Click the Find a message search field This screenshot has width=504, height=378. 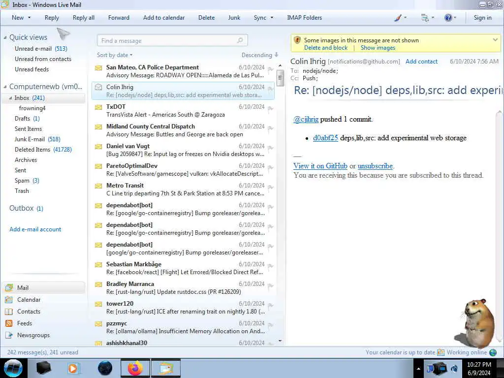(x=172, y=40)
